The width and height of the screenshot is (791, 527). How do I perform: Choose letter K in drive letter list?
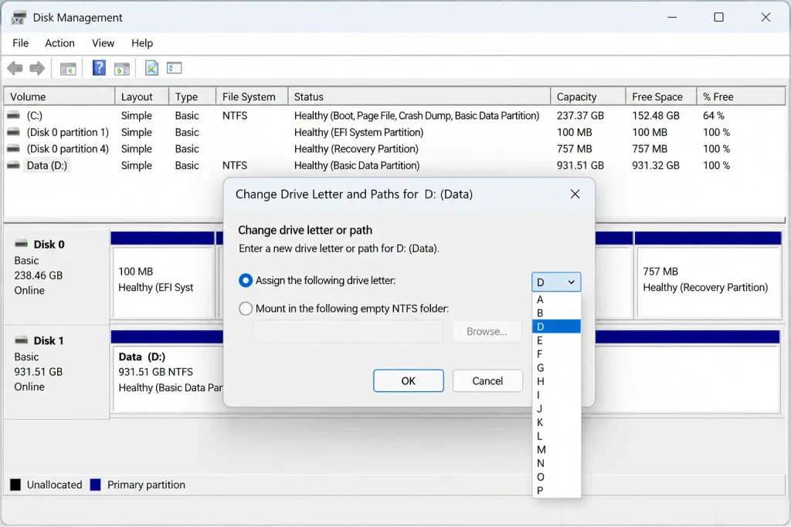(x=556, y=422)
